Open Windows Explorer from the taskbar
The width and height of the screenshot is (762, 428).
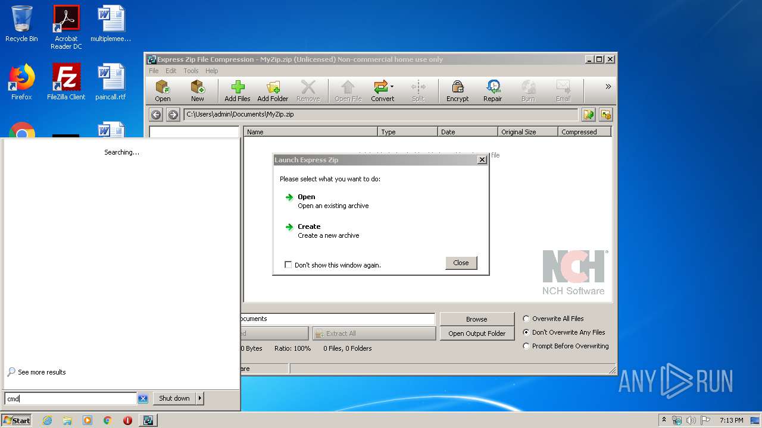(67, 420)
